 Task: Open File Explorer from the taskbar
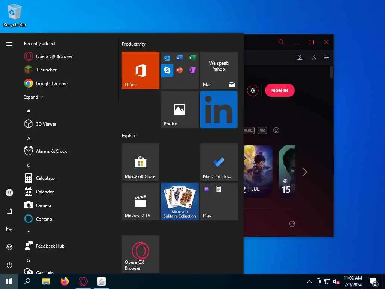click(46, 281)
